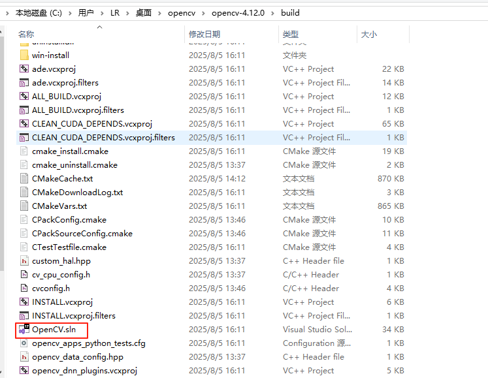488x391 pixels.
Task: Click the CPackSourceConfig.cmake file icon
Action: 24,233
